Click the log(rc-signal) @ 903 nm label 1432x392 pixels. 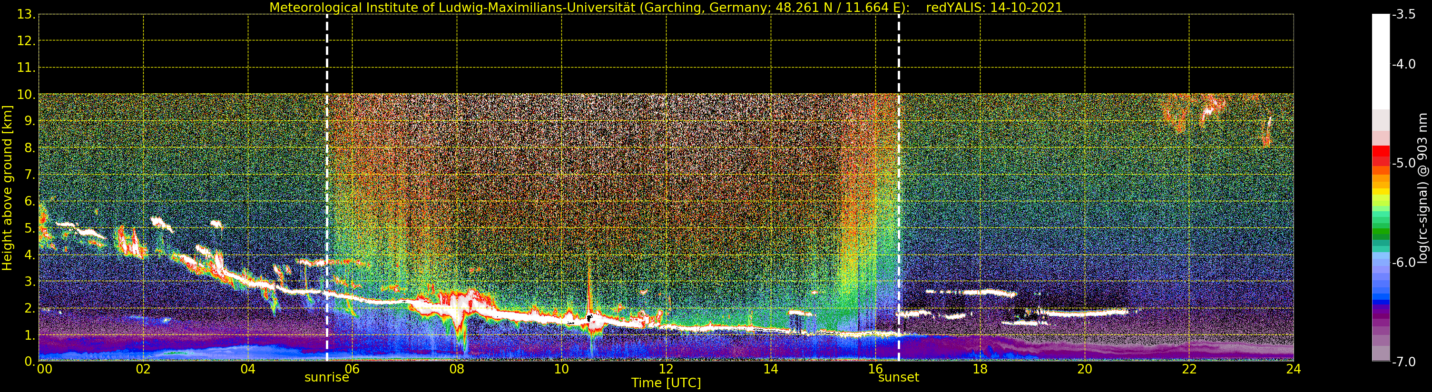click(x=1423, y=188)
